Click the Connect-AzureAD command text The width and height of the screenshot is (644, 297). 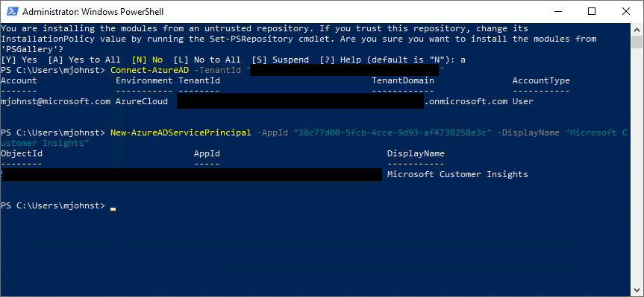point(149,70)
